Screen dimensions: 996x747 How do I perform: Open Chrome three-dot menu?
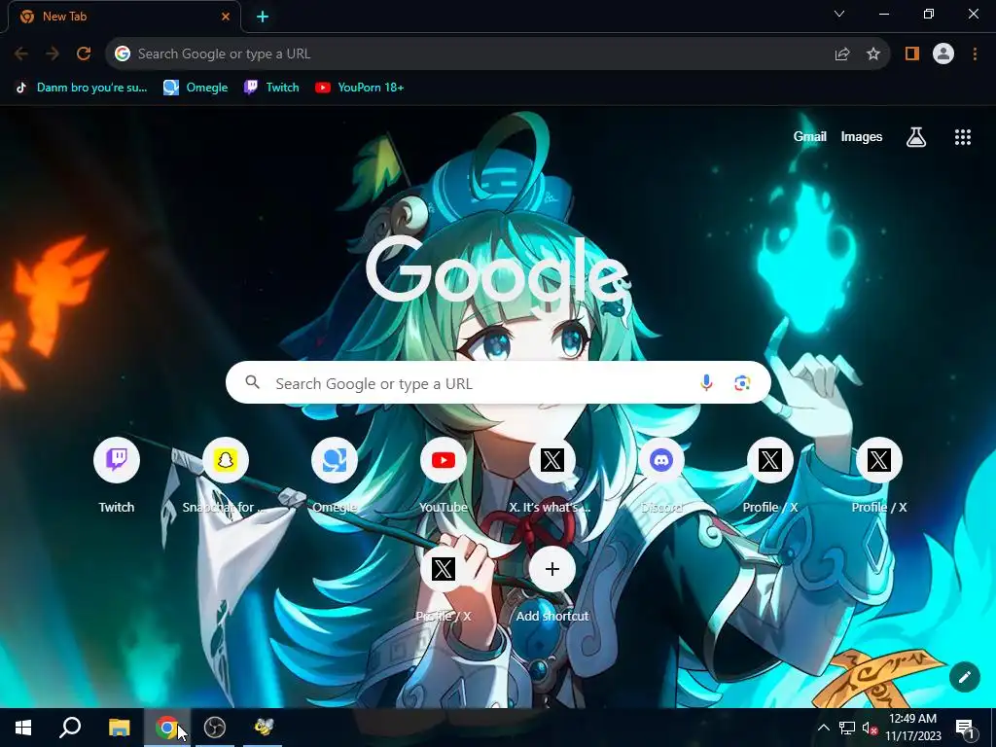pos(975,54)
